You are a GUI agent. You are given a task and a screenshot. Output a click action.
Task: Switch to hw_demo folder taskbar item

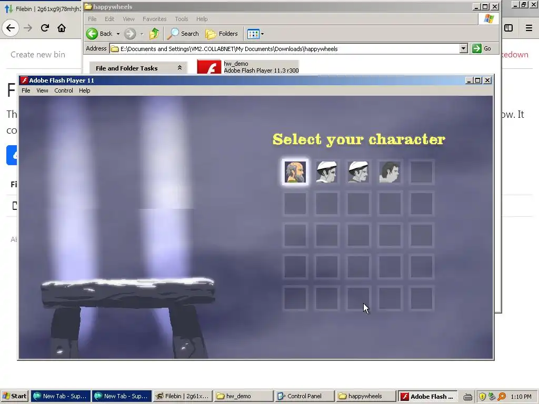(243, 396)
